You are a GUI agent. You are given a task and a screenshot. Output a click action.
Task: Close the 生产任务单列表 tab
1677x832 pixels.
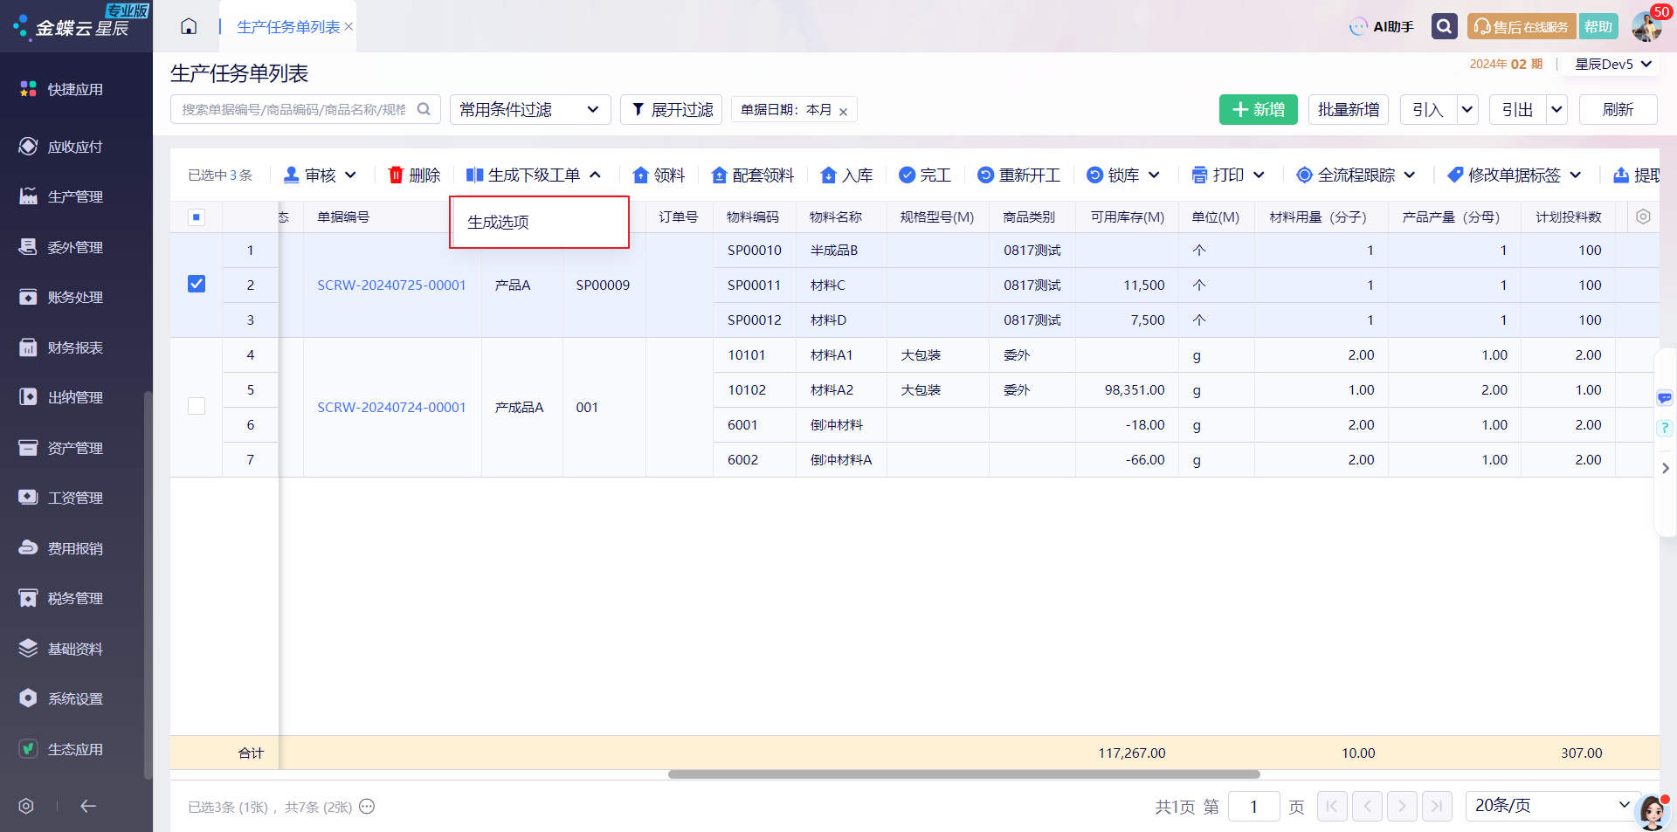(349, 27)
